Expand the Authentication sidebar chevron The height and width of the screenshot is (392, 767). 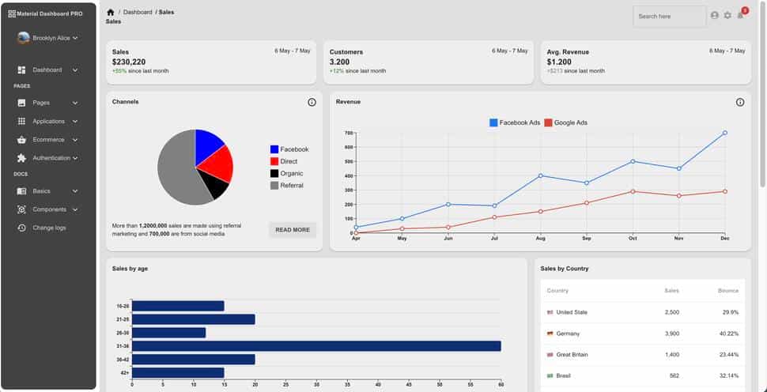[75, 158]
